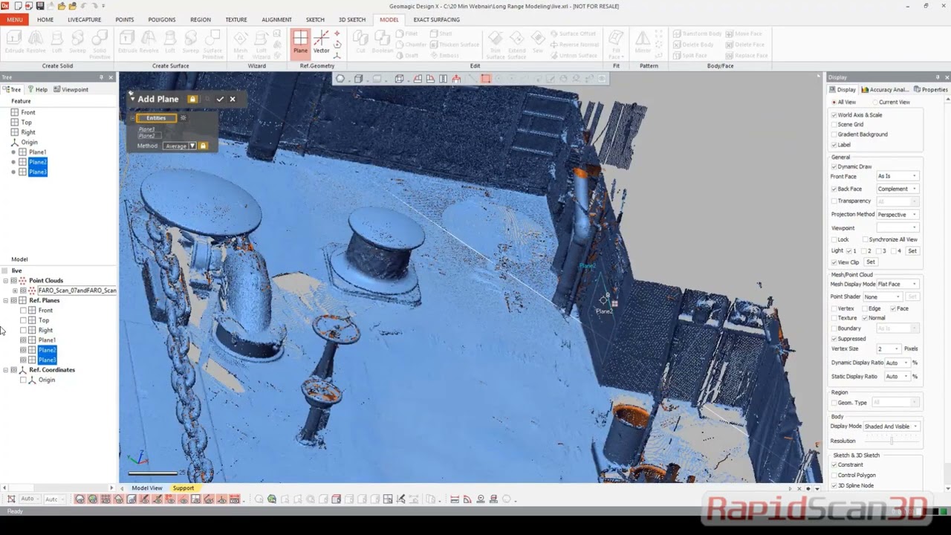Click the Set button beside Light options

click(912, 251)
